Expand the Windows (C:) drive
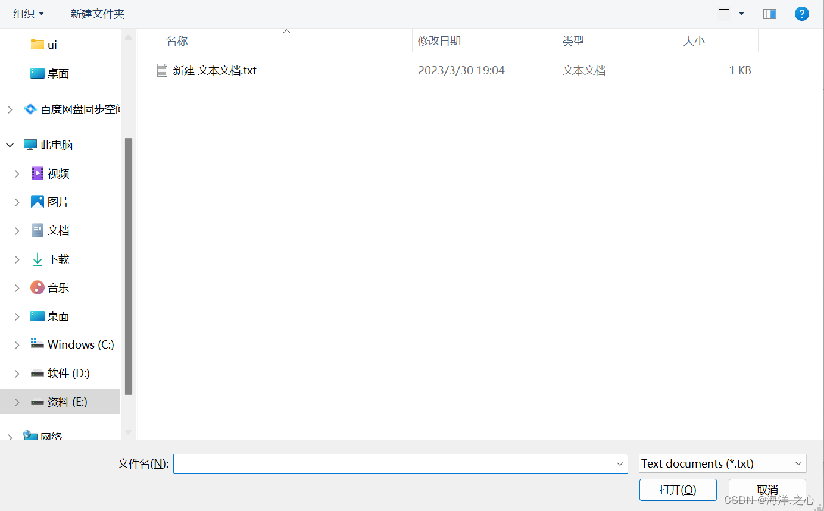Image resolution: width=824 pixels, height=511 pixels. pos(16,344)
